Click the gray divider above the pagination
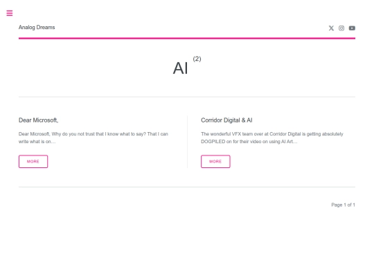This screenshot has height=280, width=374. point(187,187)
